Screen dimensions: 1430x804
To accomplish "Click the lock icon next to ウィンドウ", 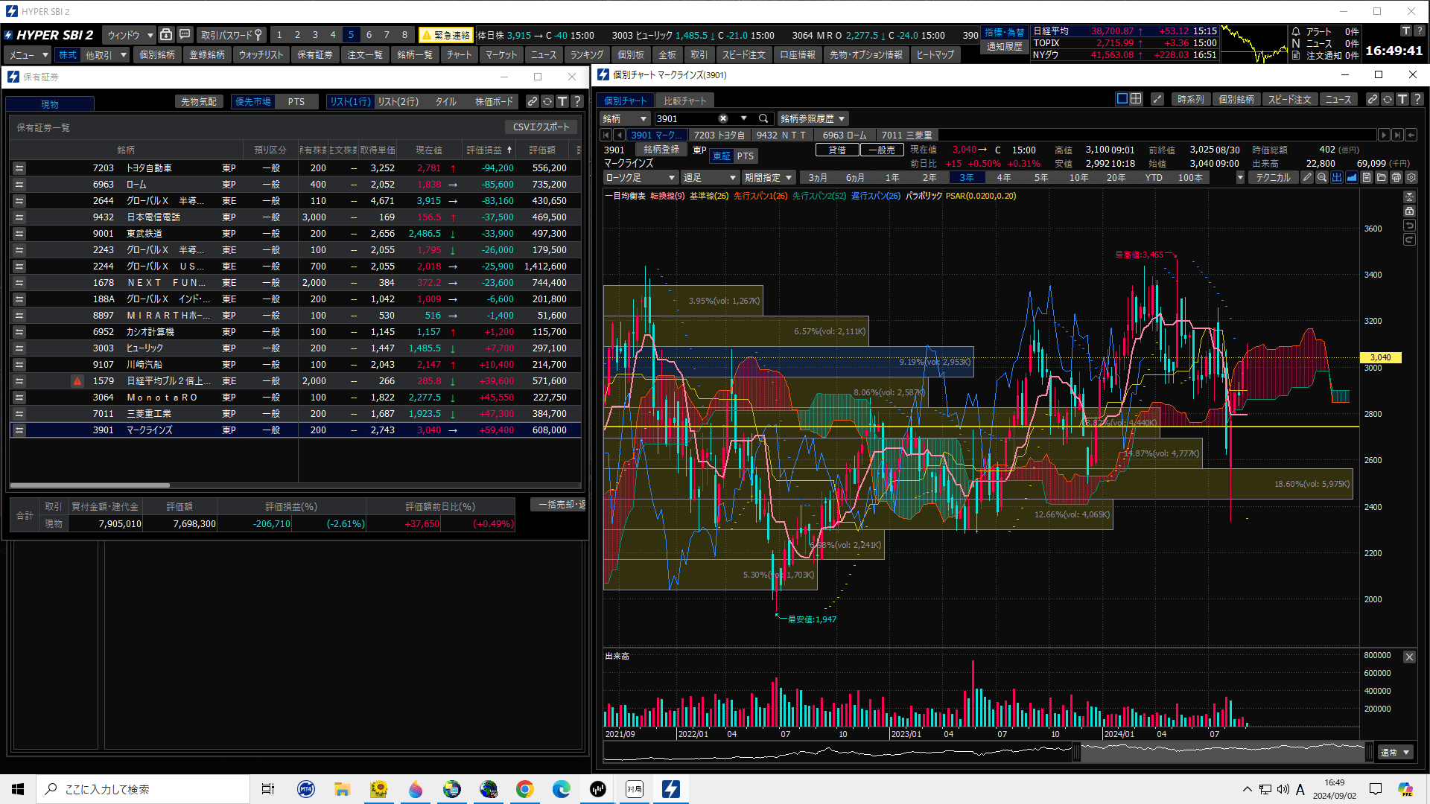I will click(x=166, y=35).
